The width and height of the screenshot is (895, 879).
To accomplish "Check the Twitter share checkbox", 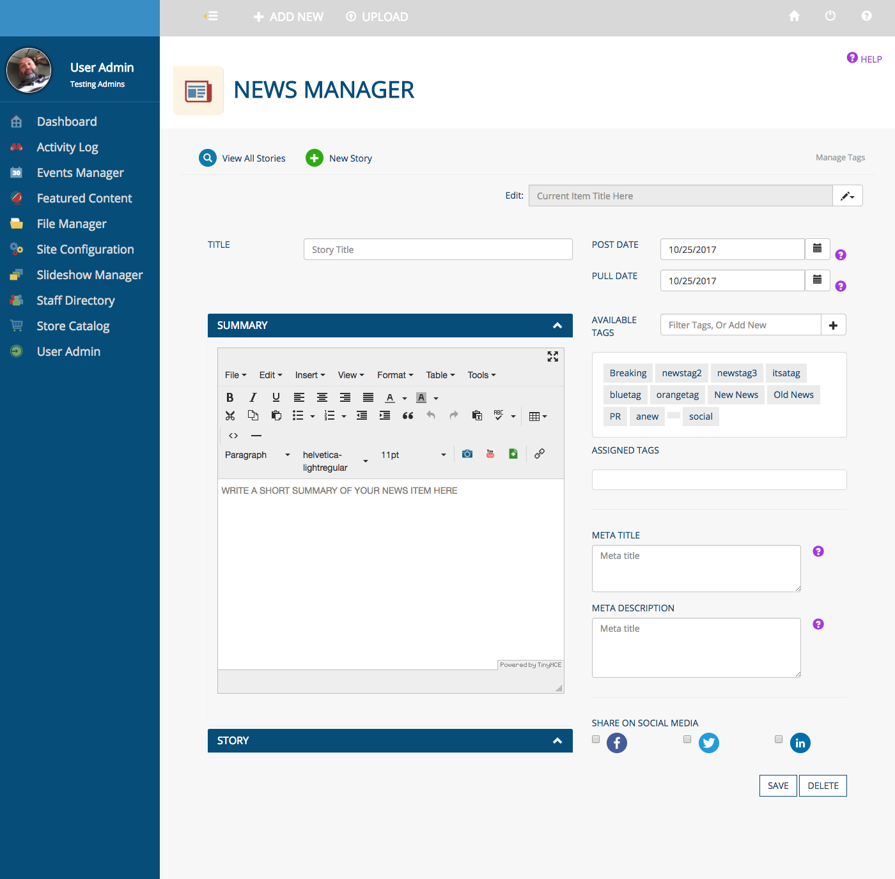I will 687,739.
